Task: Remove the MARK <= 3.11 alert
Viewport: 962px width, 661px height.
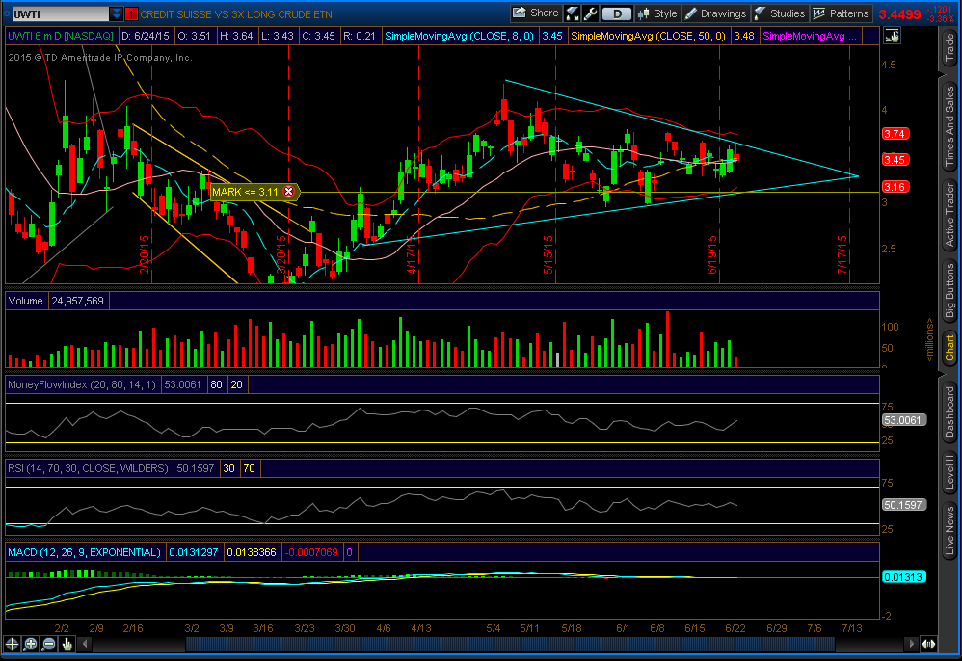Action: point(288,192)
